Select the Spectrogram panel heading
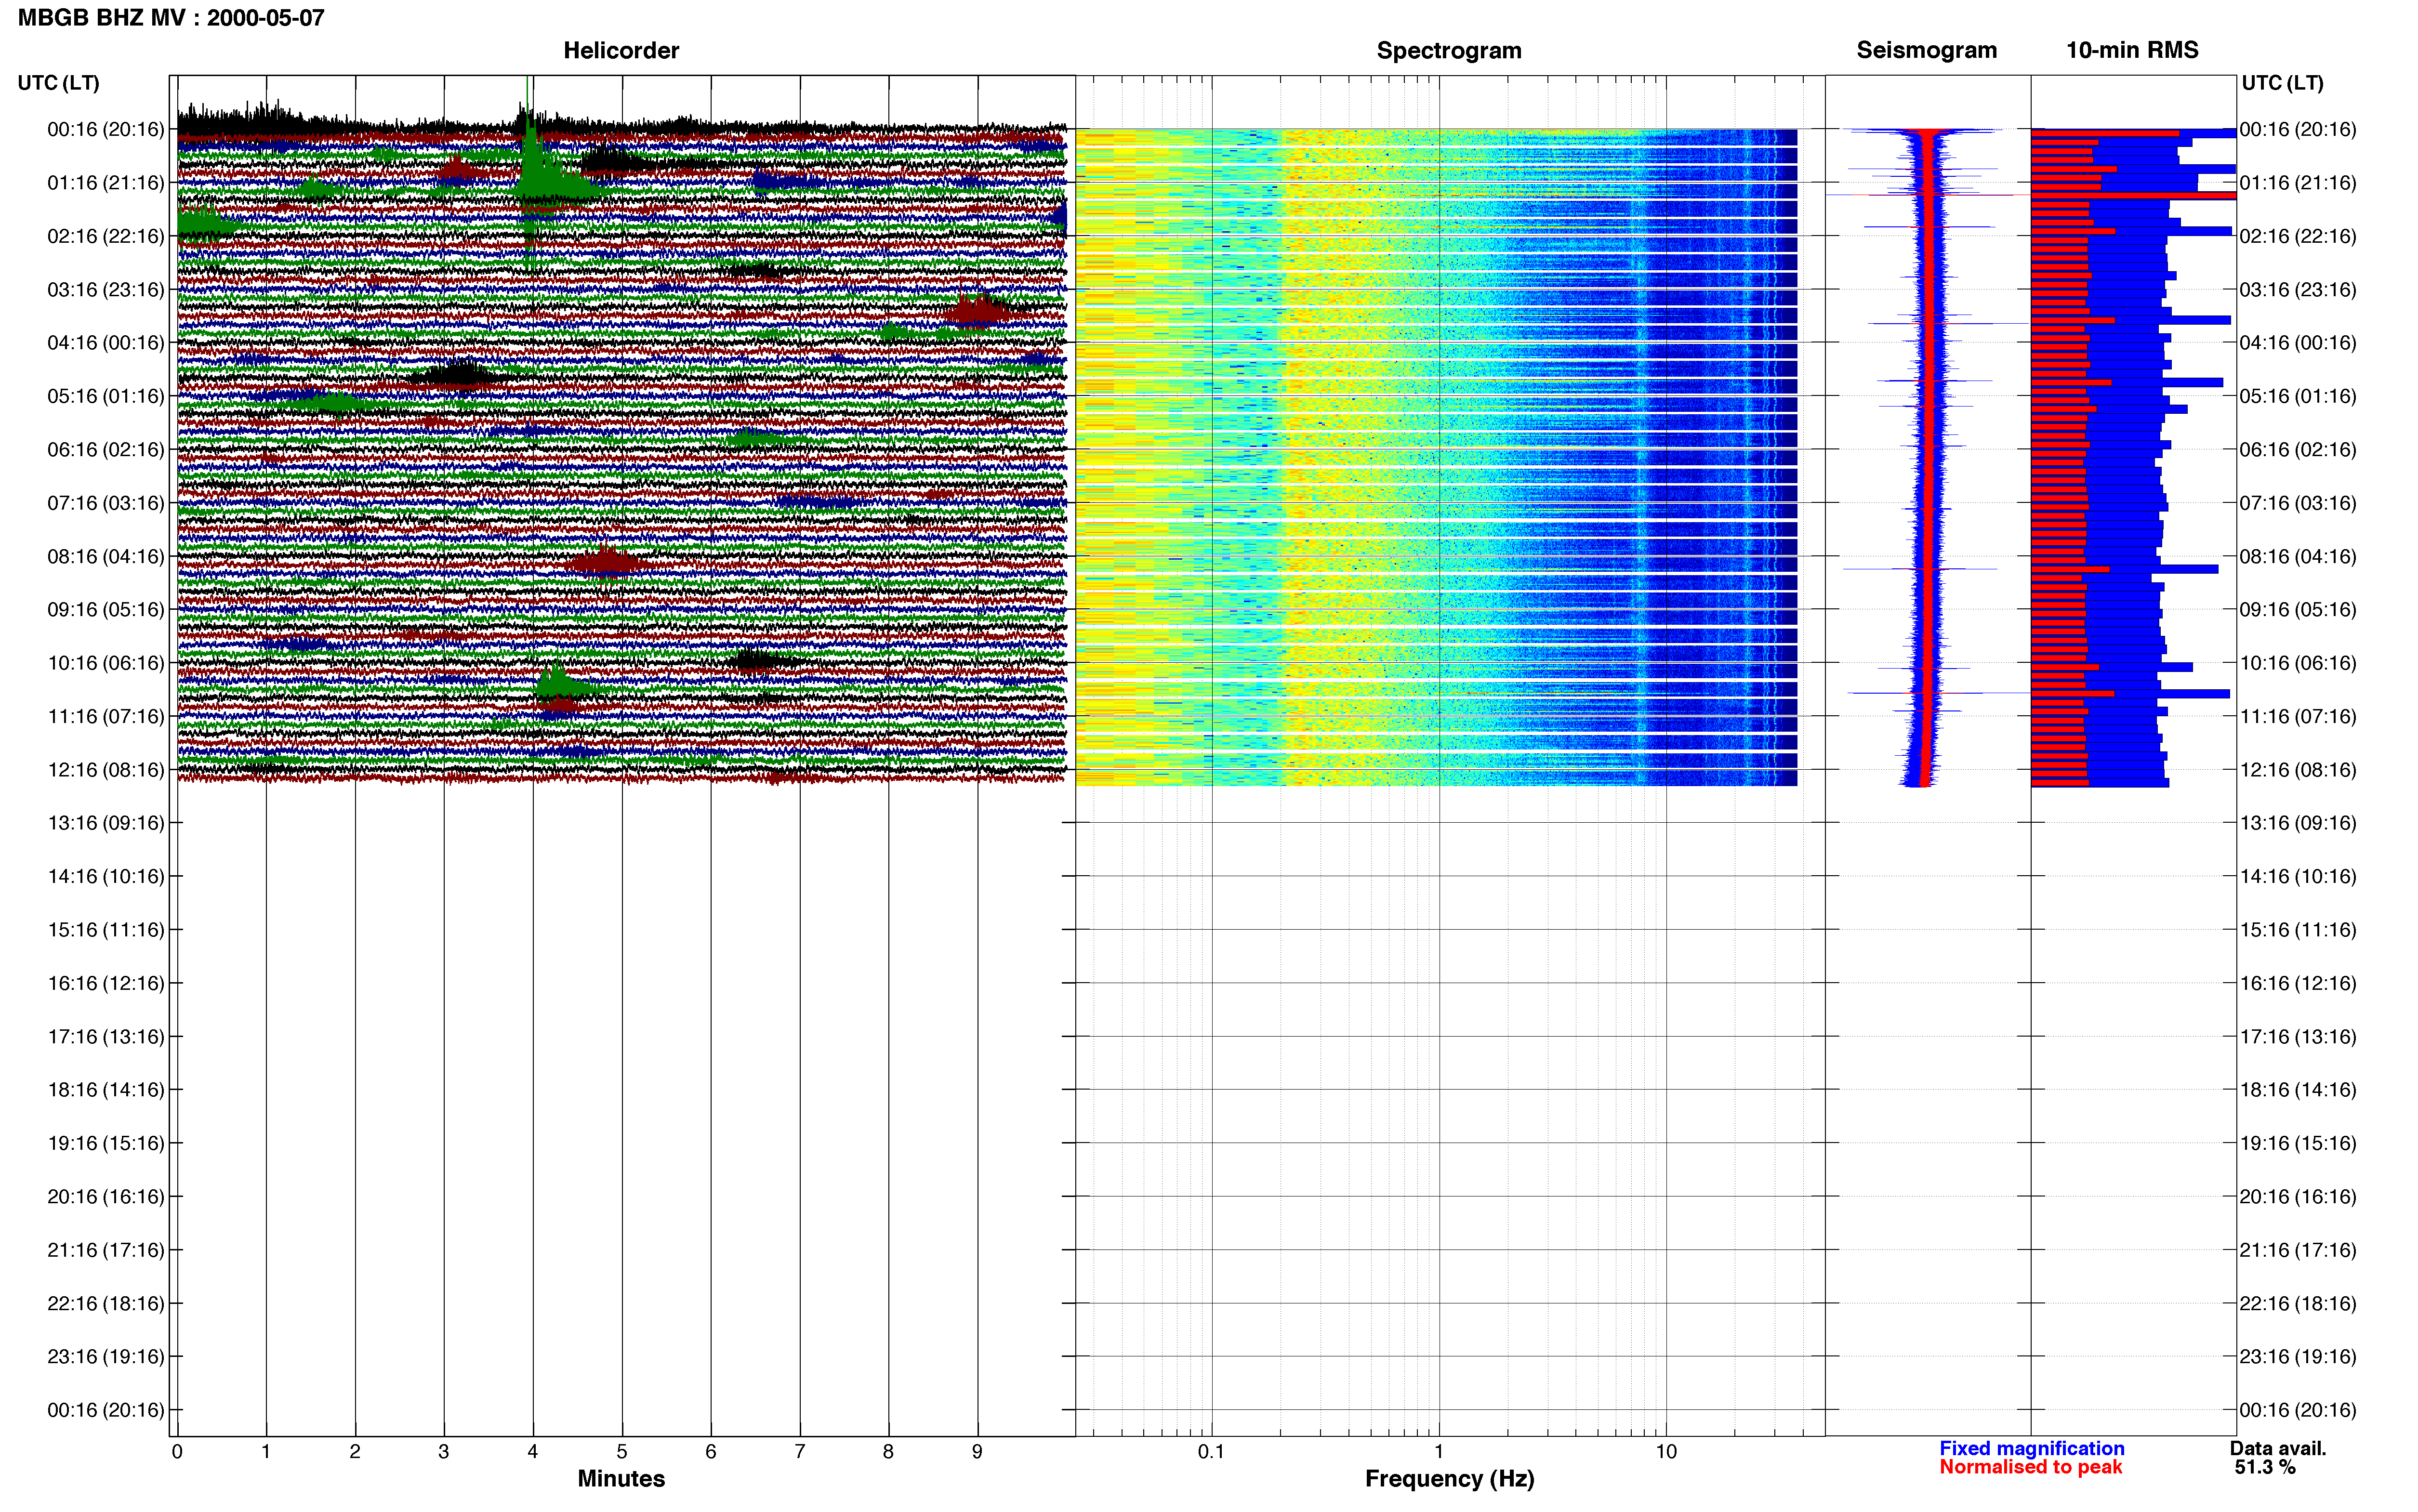2418x1512 pixels. click(1449, 50)
